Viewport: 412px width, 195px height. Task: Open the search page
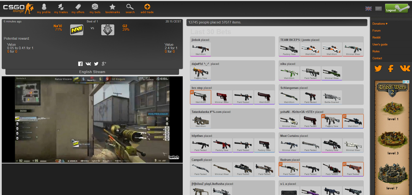[130, 9]
